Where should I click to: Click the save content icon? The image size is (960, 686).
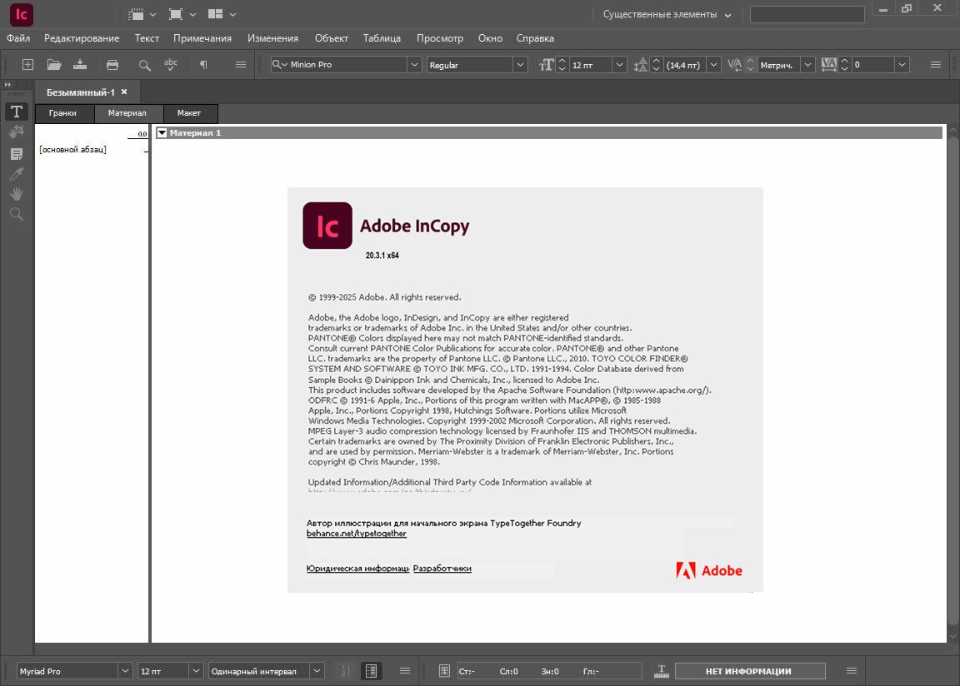point(80,65)
